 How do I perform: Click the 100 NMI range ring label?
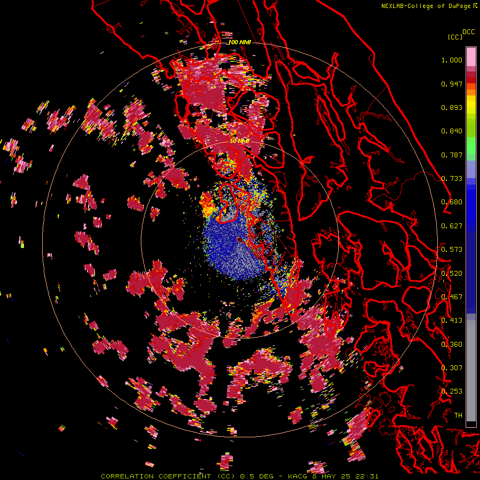click(239, 42)
